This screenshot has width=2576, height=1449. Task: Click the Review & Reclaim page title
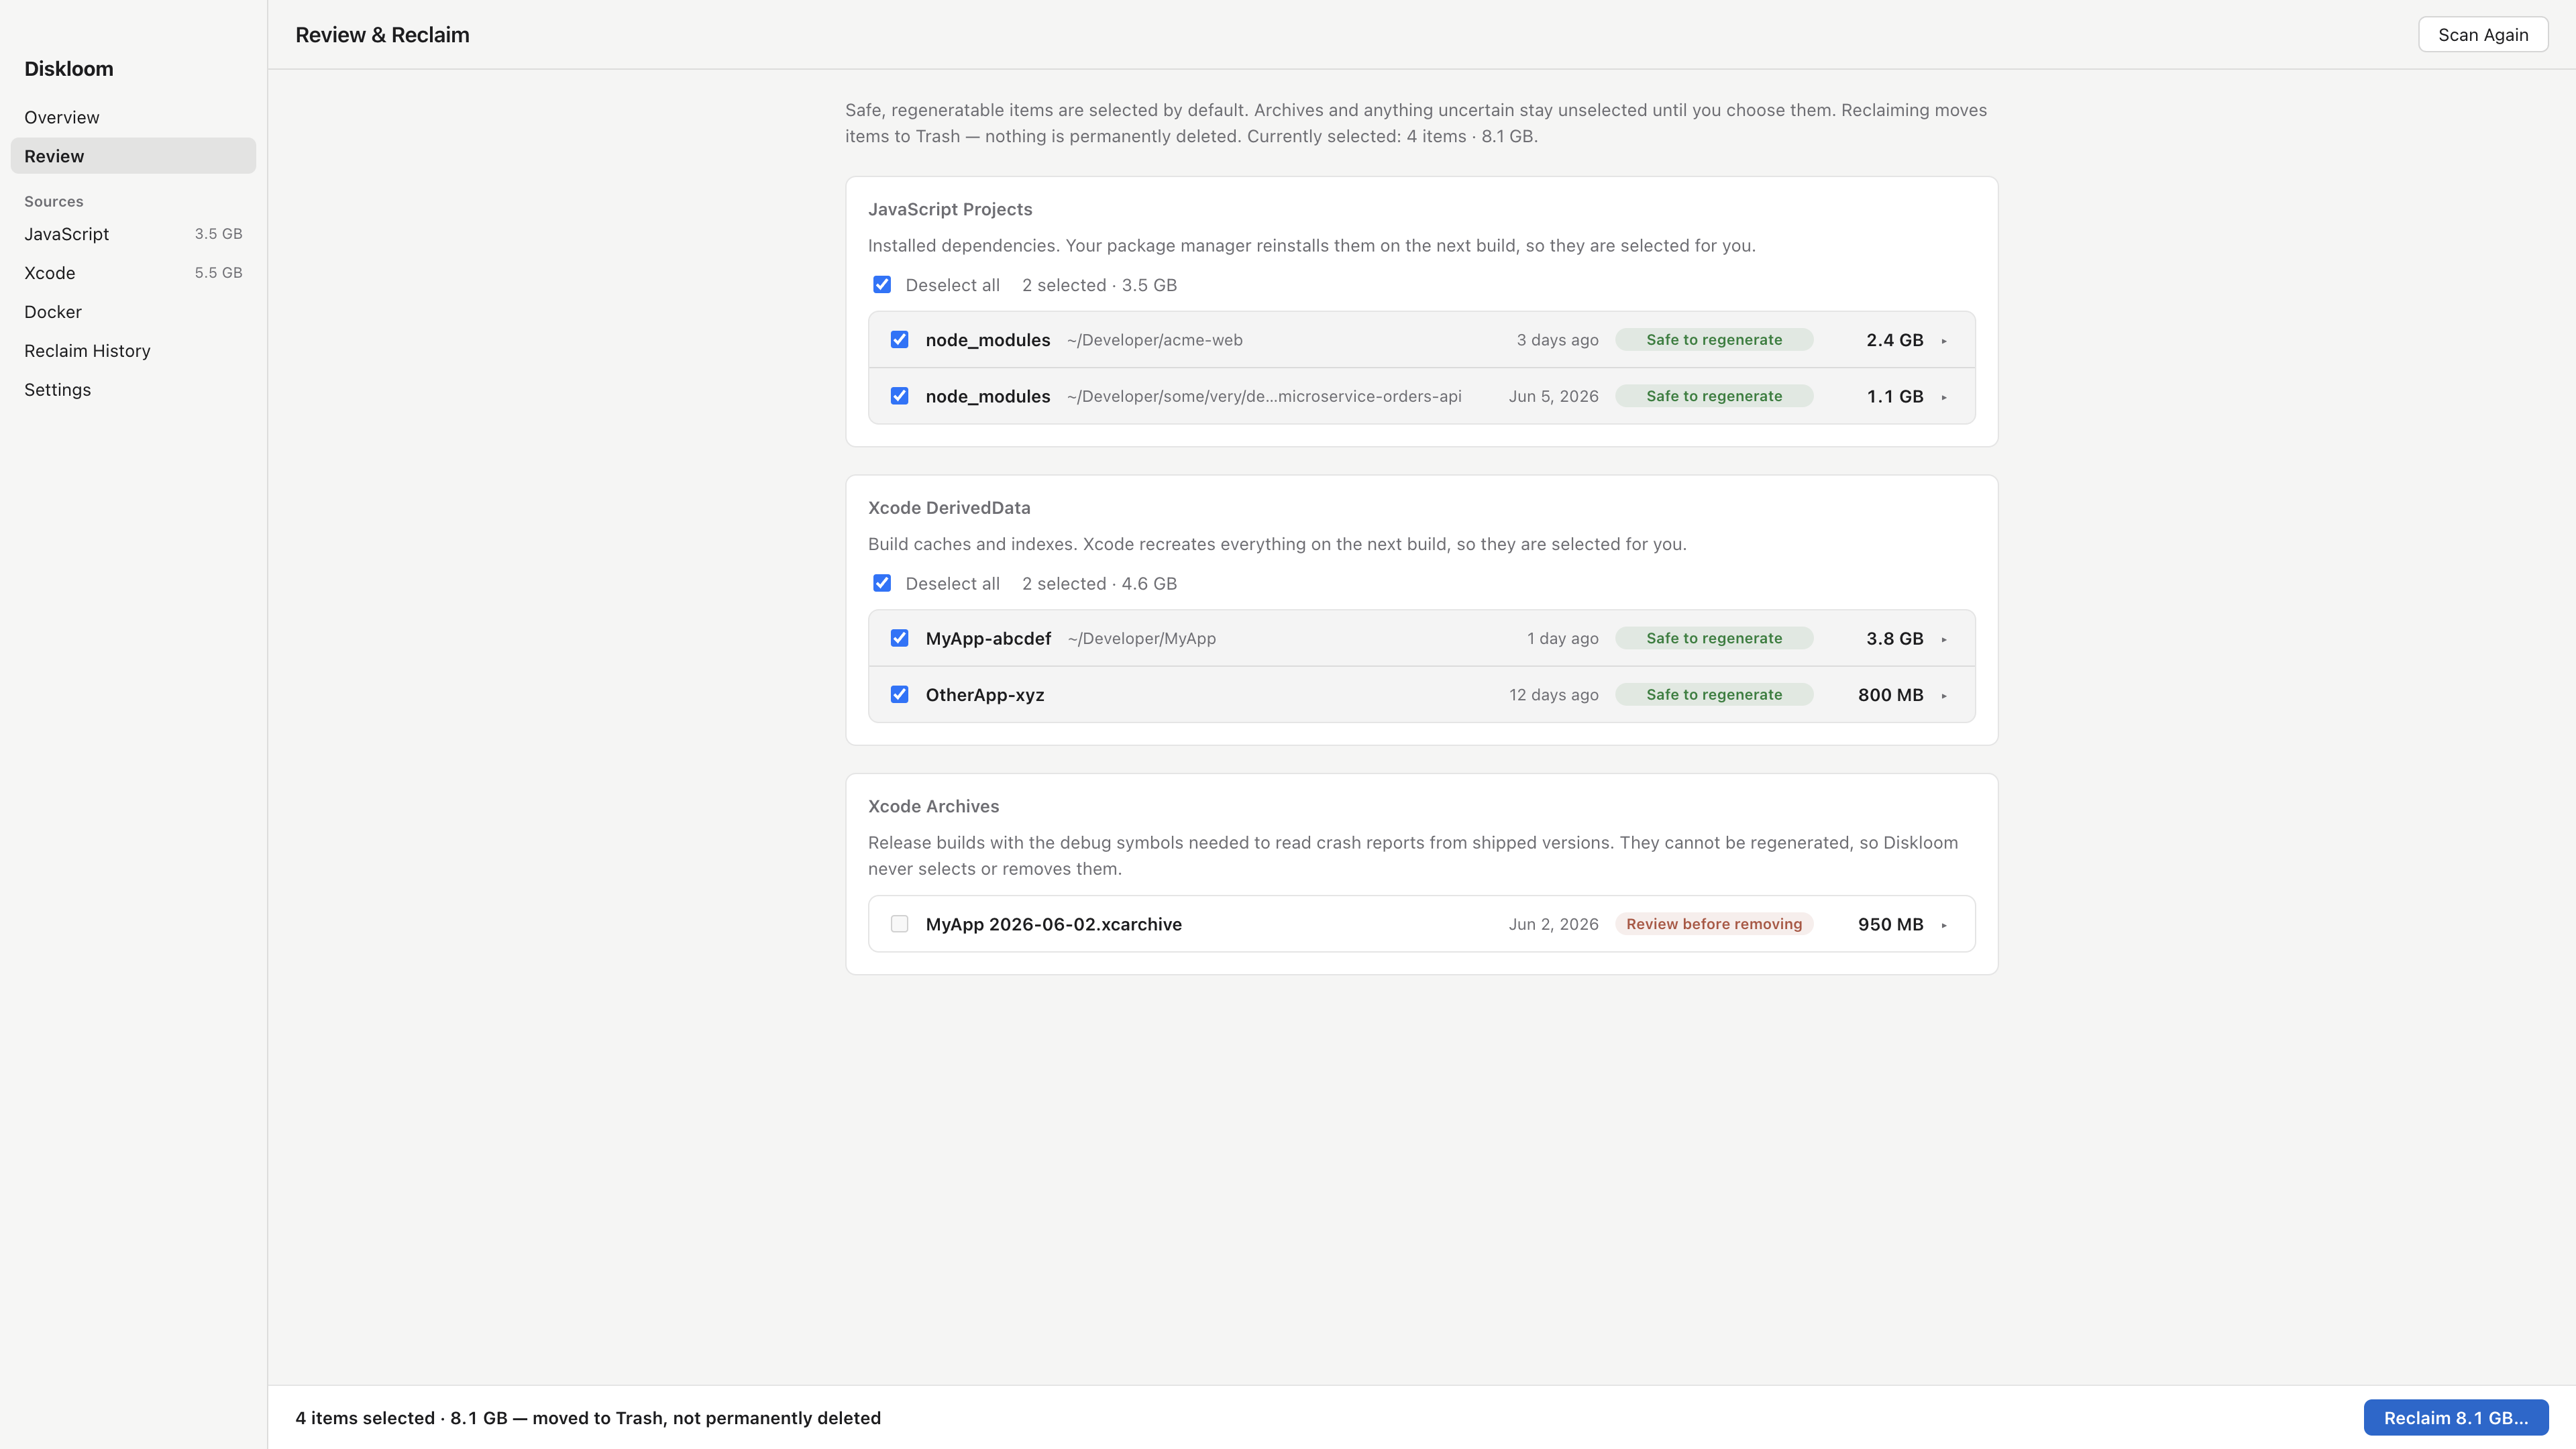(x=382, y=35)
